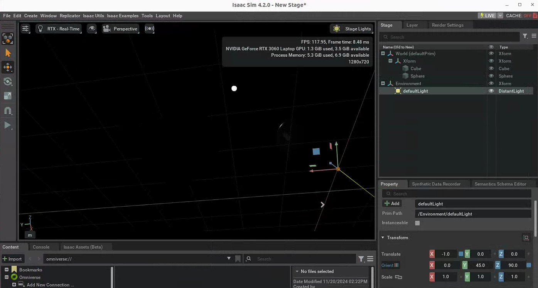Click the Translate X value field
Viewport: 538px width, 288px height.
[x=446, y=254]
